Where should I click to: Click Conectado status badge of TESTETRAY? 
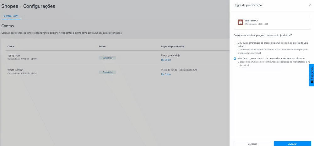[x=107, y=58]
